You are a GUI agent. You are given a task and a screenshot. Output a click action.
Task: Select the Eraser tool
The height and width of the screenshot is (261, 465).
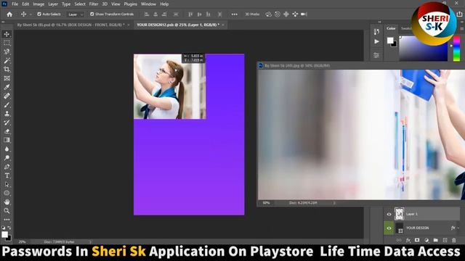[7, 131]
